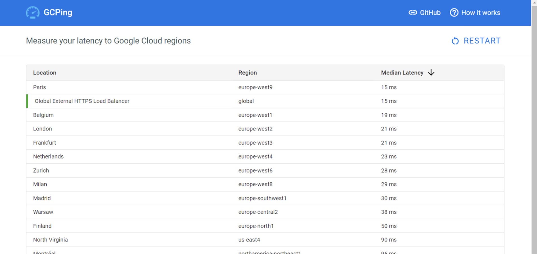Click the global row 15 ms latency
537x254 pixels.
click(x=389, y=101)
